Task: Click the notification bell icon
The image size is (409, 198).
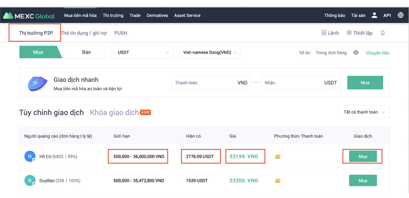Action: (x=383, y=33)
